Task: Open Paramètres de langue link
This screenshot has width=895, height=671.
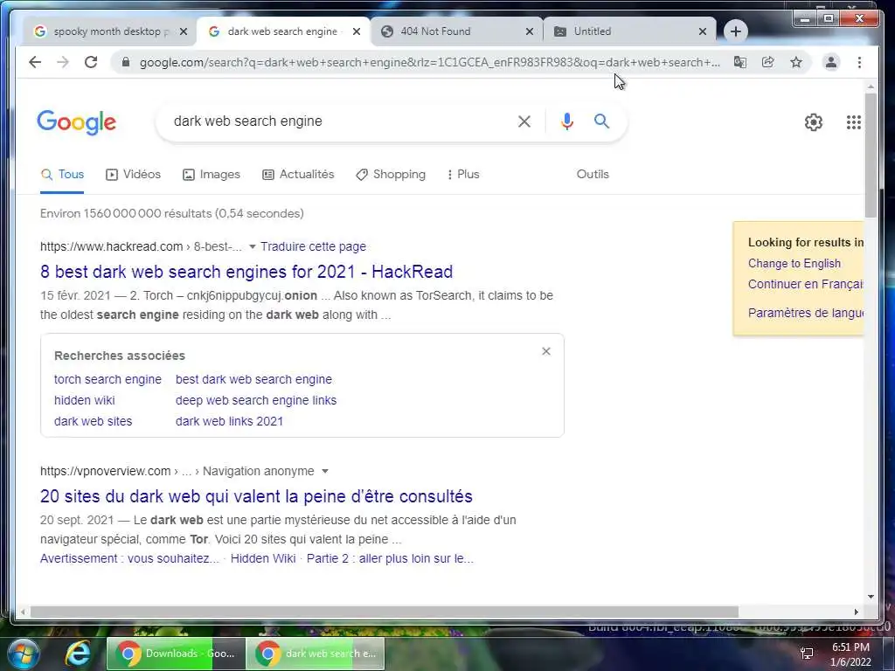Action: pos(805,313)
